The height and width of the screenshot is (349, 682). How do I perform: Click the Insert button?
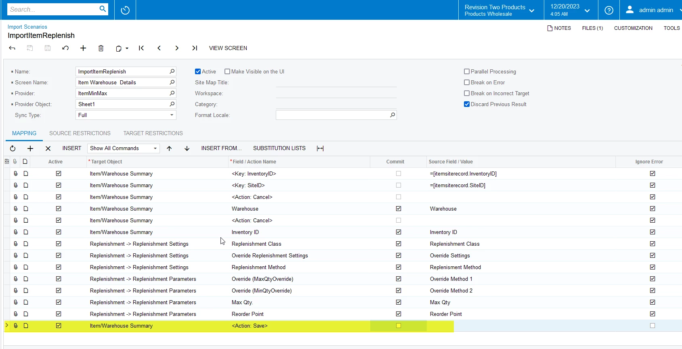72,148
